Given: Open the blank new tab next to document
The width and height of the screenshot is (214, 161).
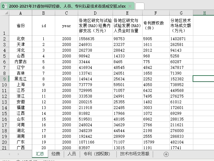Looking at the screenshot, I should (140, 6).
